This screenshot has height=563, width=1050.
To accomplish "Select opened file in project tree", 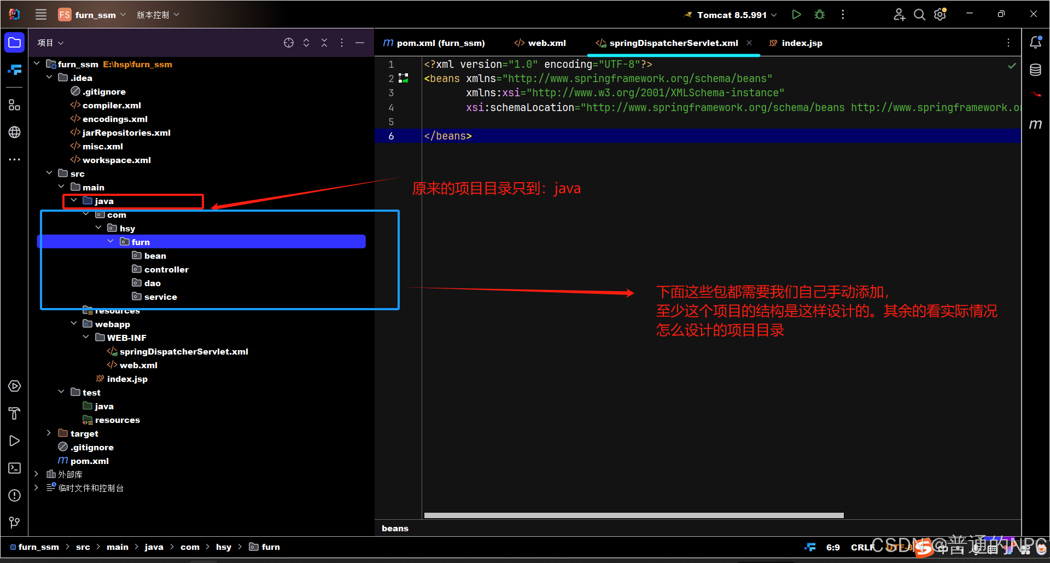I will pos(289,43).
